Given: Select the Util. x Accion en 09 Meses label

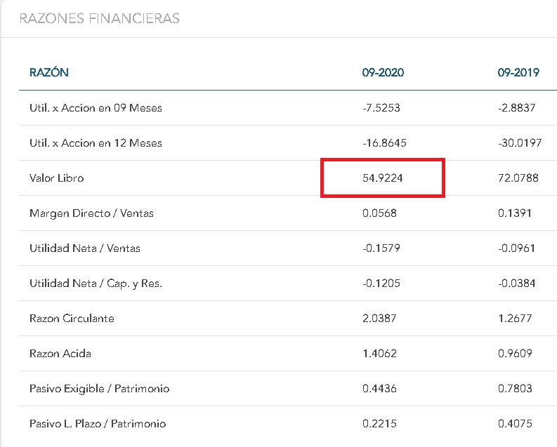Looking at the screenshot, I should pyautogui.click(x=96, y=108).
